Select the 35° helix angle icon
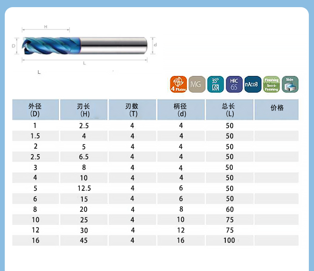This screenshot has height=271, width=314. [x=215, y=84]
